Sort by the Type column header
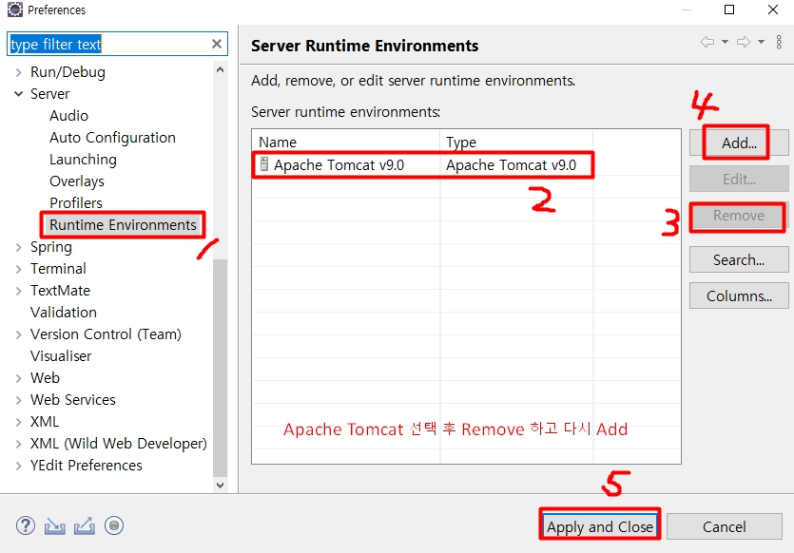 pos(516,143)
